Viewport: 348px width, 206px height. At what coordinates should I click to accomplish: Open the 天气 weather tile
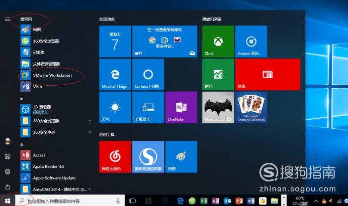(x=115, y=107)
